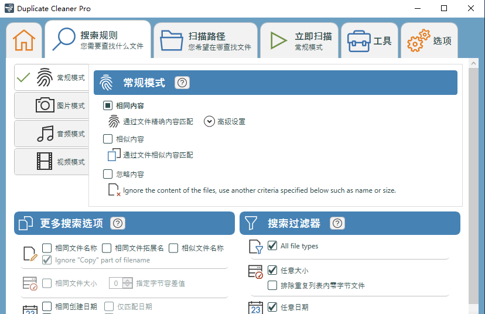Click the similar-content pages icon
This screenshot has height=314, width=485.
[114, 155]
